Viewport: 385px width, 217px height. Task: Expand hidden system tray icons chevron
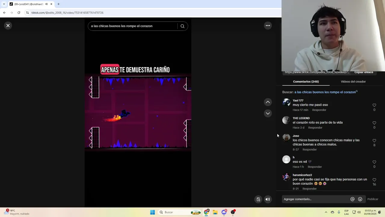[x=326, y=212]
